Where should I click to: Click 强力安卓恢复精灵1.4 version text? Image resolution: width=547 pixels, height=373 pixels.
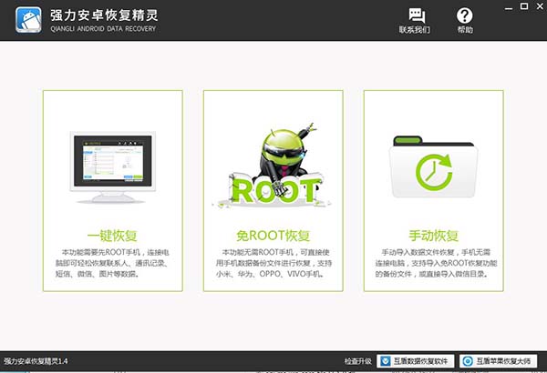click(x=36, y=361)
